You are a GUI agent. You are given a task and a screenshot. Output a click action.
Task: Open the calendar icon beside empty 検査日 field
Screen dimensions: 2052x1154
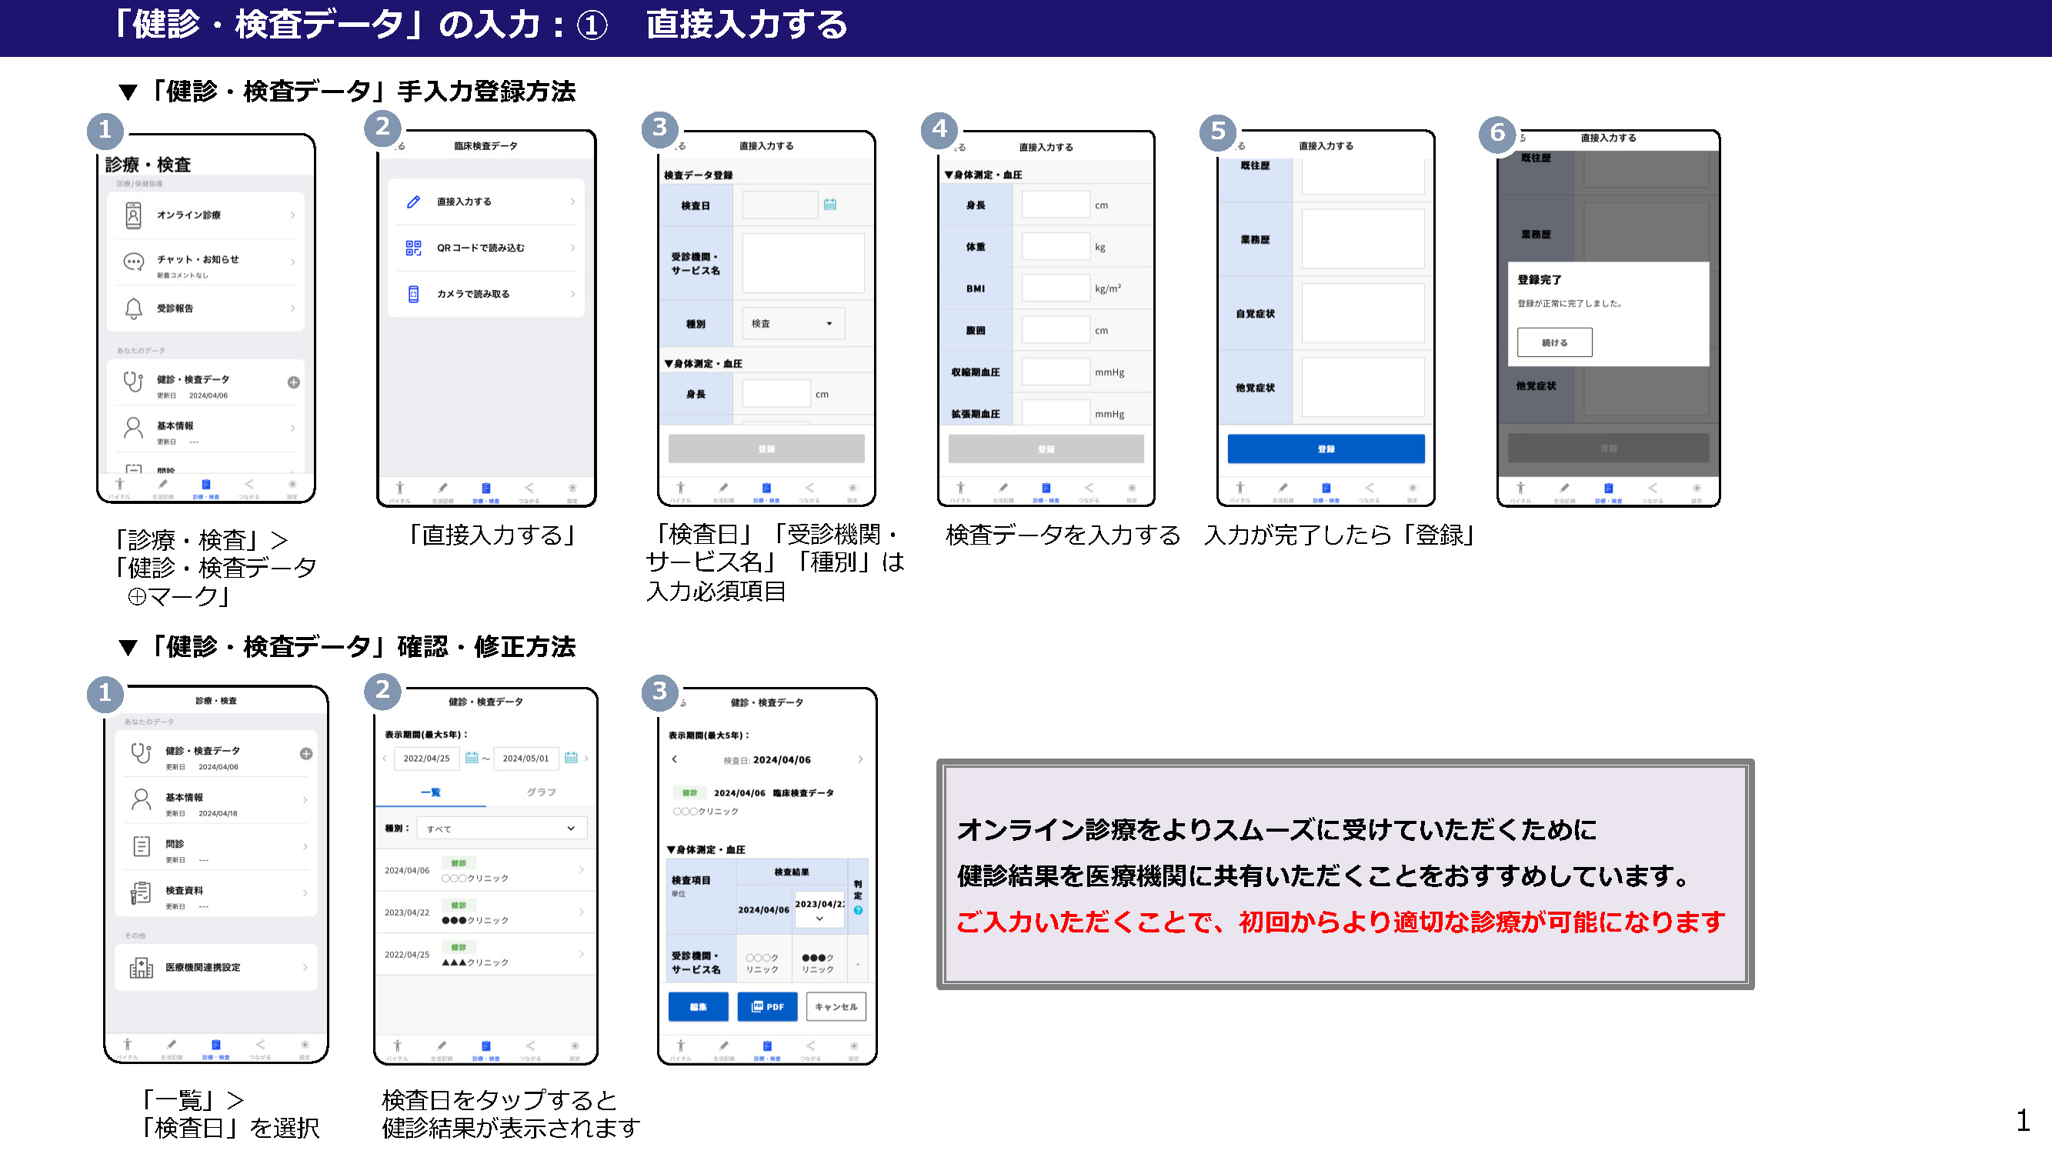[x=829, y=205]
